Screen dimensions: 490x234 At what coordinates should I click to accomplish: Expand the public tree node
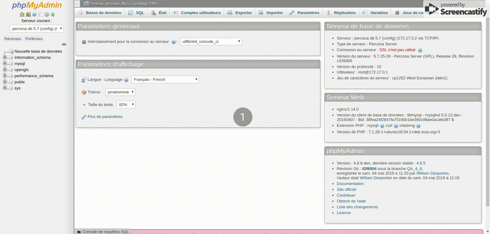pos(5,82)
